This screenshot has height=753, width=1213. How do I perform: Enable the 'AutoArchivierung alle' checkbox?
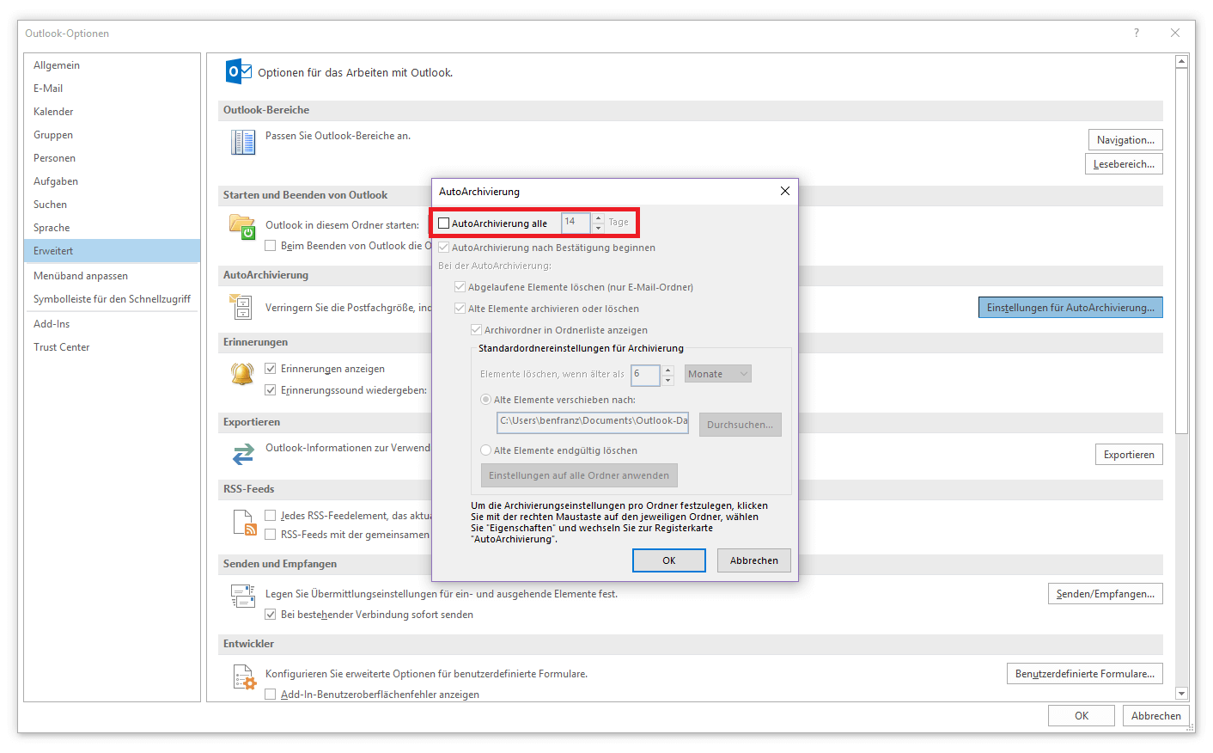click(x=444, y=223)
